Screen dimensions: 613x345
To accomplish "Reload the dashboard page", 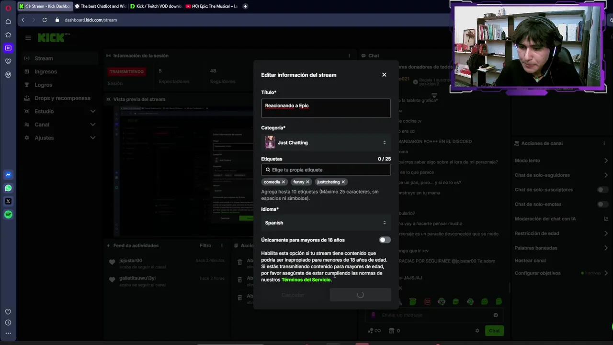I will (45, 20).
